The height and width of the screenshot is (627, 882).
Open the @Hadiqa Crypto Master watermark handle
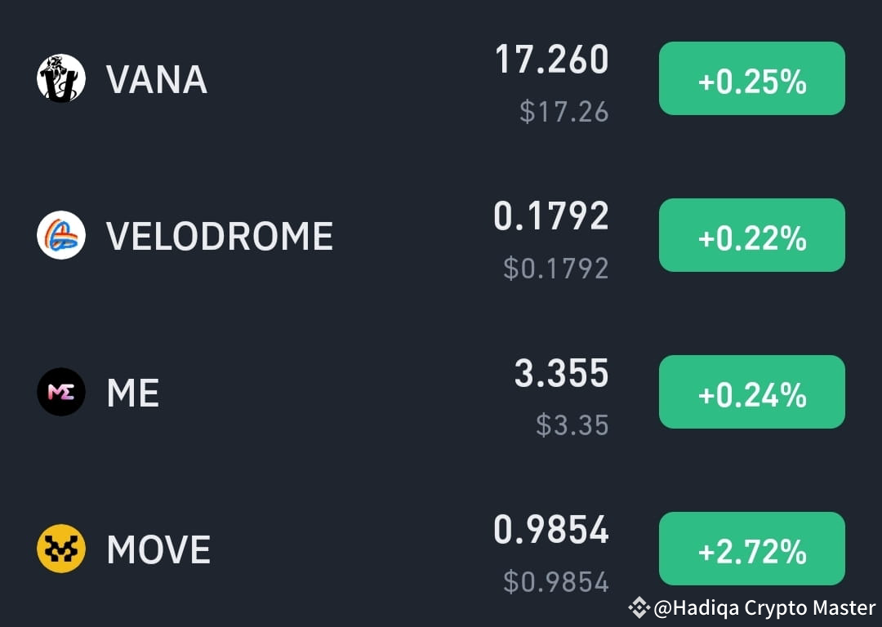coord(764,608)
